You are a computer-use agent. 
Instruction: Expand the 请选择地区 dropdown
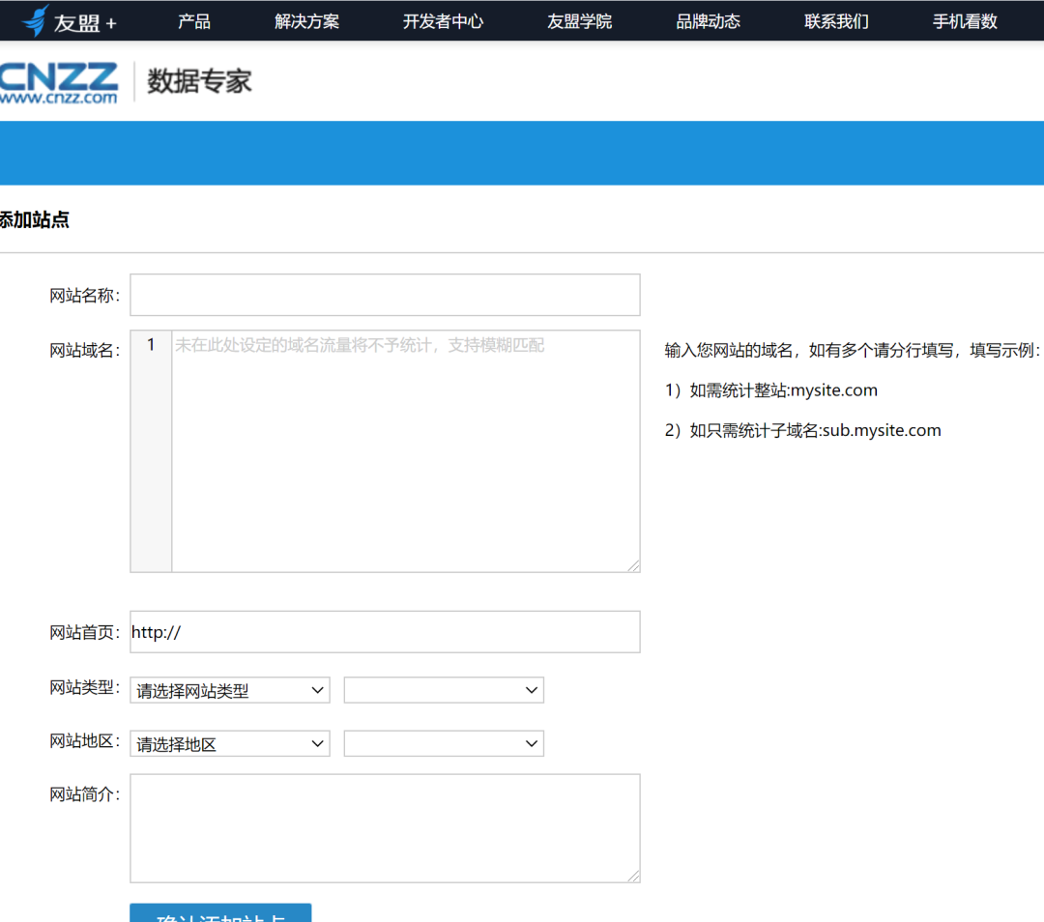tap(230, 744)
